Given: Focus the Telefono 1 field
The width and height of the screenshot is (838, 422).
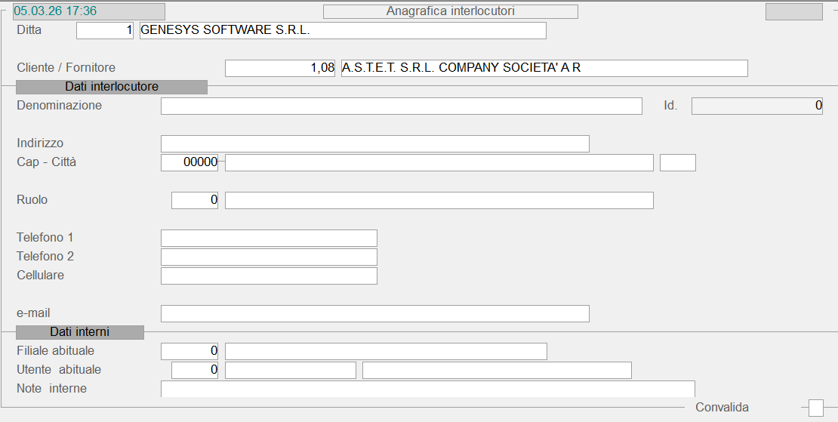Looking at the screenshot, I should click(269, 238).
